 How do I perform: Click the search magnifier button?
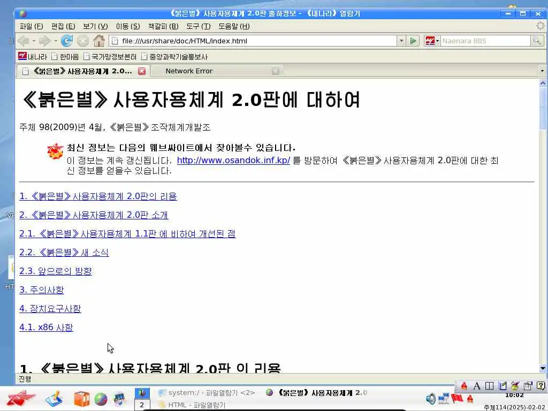pos(536,41)
